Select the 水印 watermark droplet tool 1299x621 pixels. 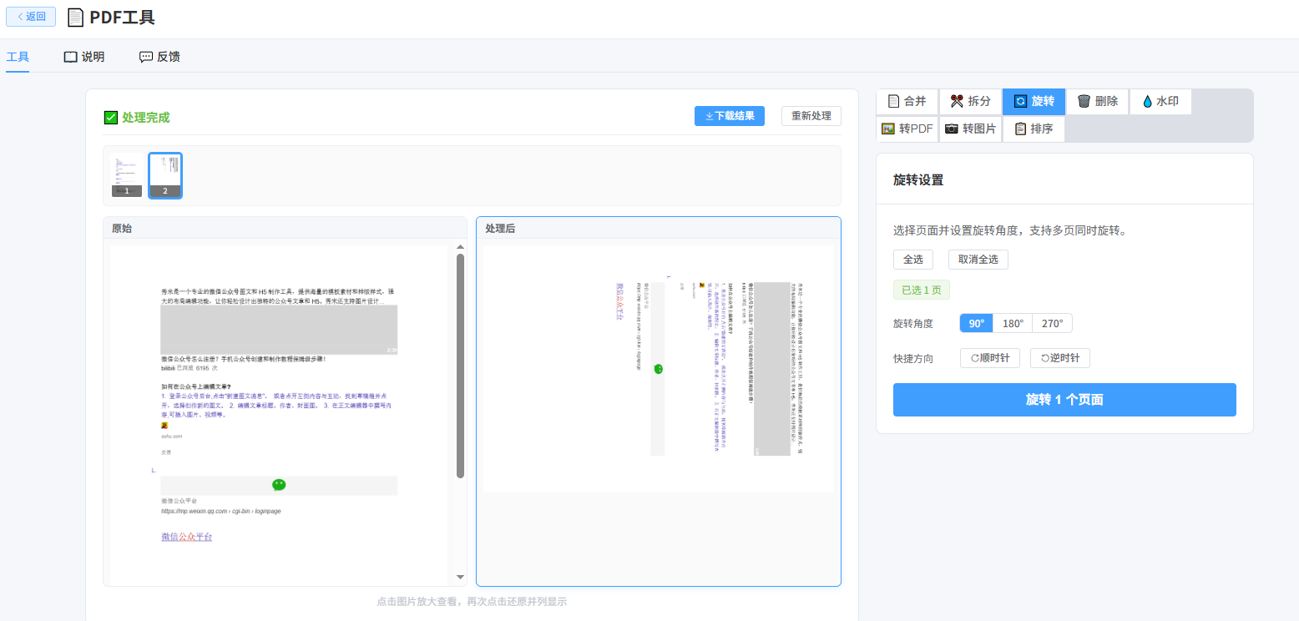coord(1160,101)
